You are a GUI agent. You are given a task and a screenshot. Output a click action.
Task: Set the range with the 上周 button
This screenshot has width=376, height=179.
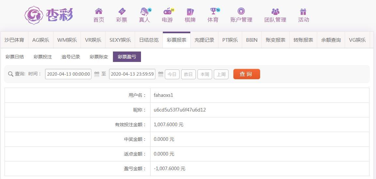tap(221, 74)
